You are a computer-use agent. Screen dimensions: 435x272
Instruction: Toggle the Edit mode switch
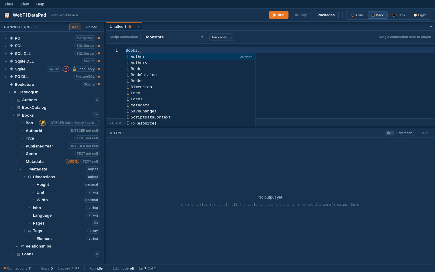pyautogui.click(x=390, y=133)
